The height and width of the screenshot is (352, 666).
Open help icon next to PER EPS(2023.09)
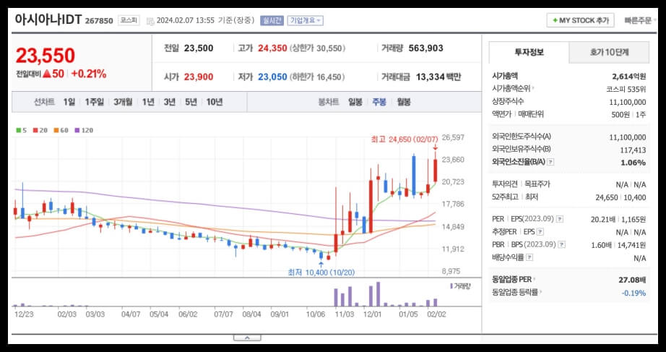[x=560, y=219]
